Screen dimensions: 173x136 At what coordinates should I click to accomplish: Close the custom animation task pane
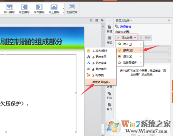(169, 20)
